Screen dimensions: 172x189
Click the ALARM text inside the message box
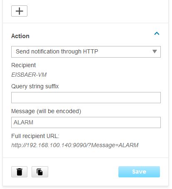23,122
